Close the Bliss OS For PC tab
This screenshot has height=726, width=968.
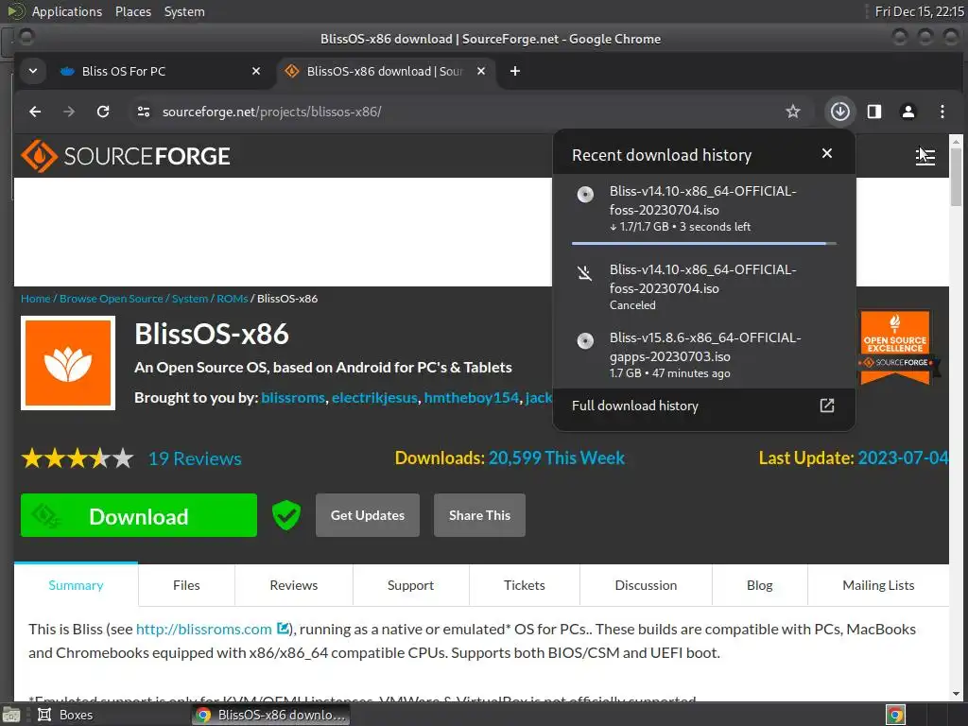[x=256, y=72]
